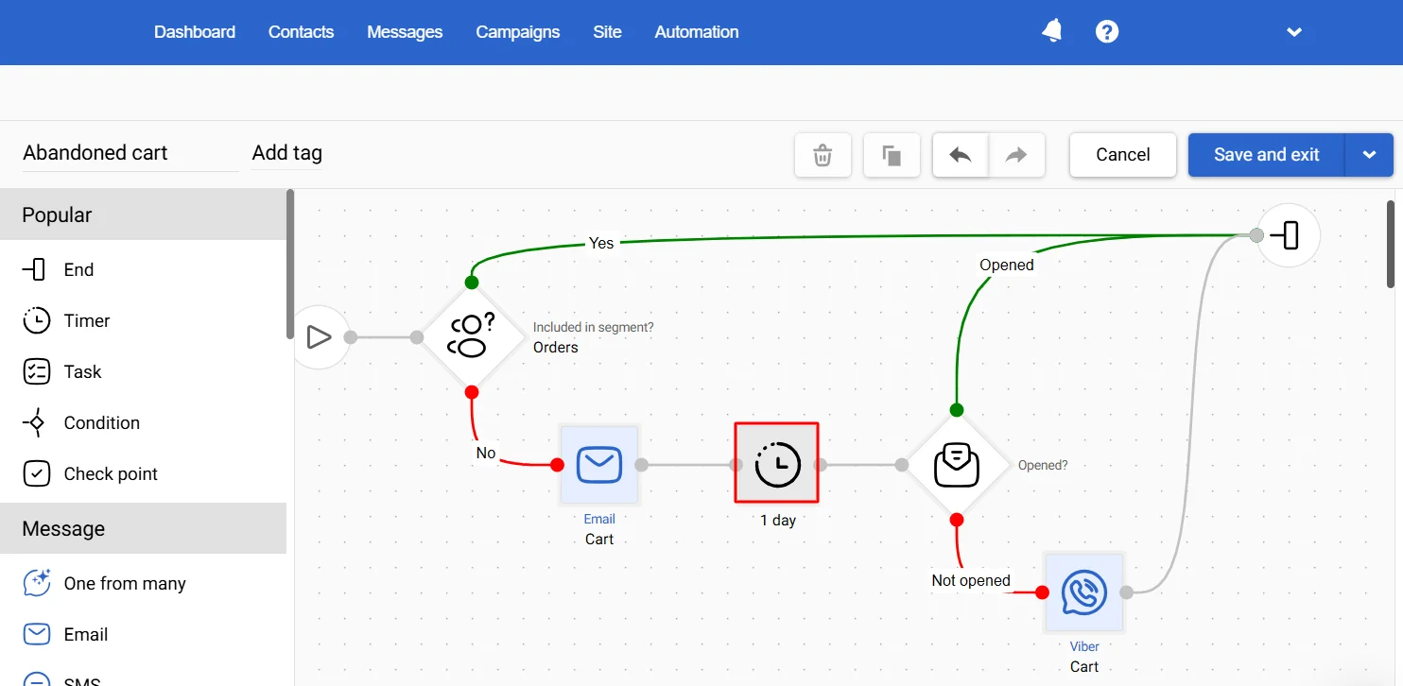Viewport: 1403px width, 686px height.
Task: Open the notifications bell
Action: [x=1051, y=31]
